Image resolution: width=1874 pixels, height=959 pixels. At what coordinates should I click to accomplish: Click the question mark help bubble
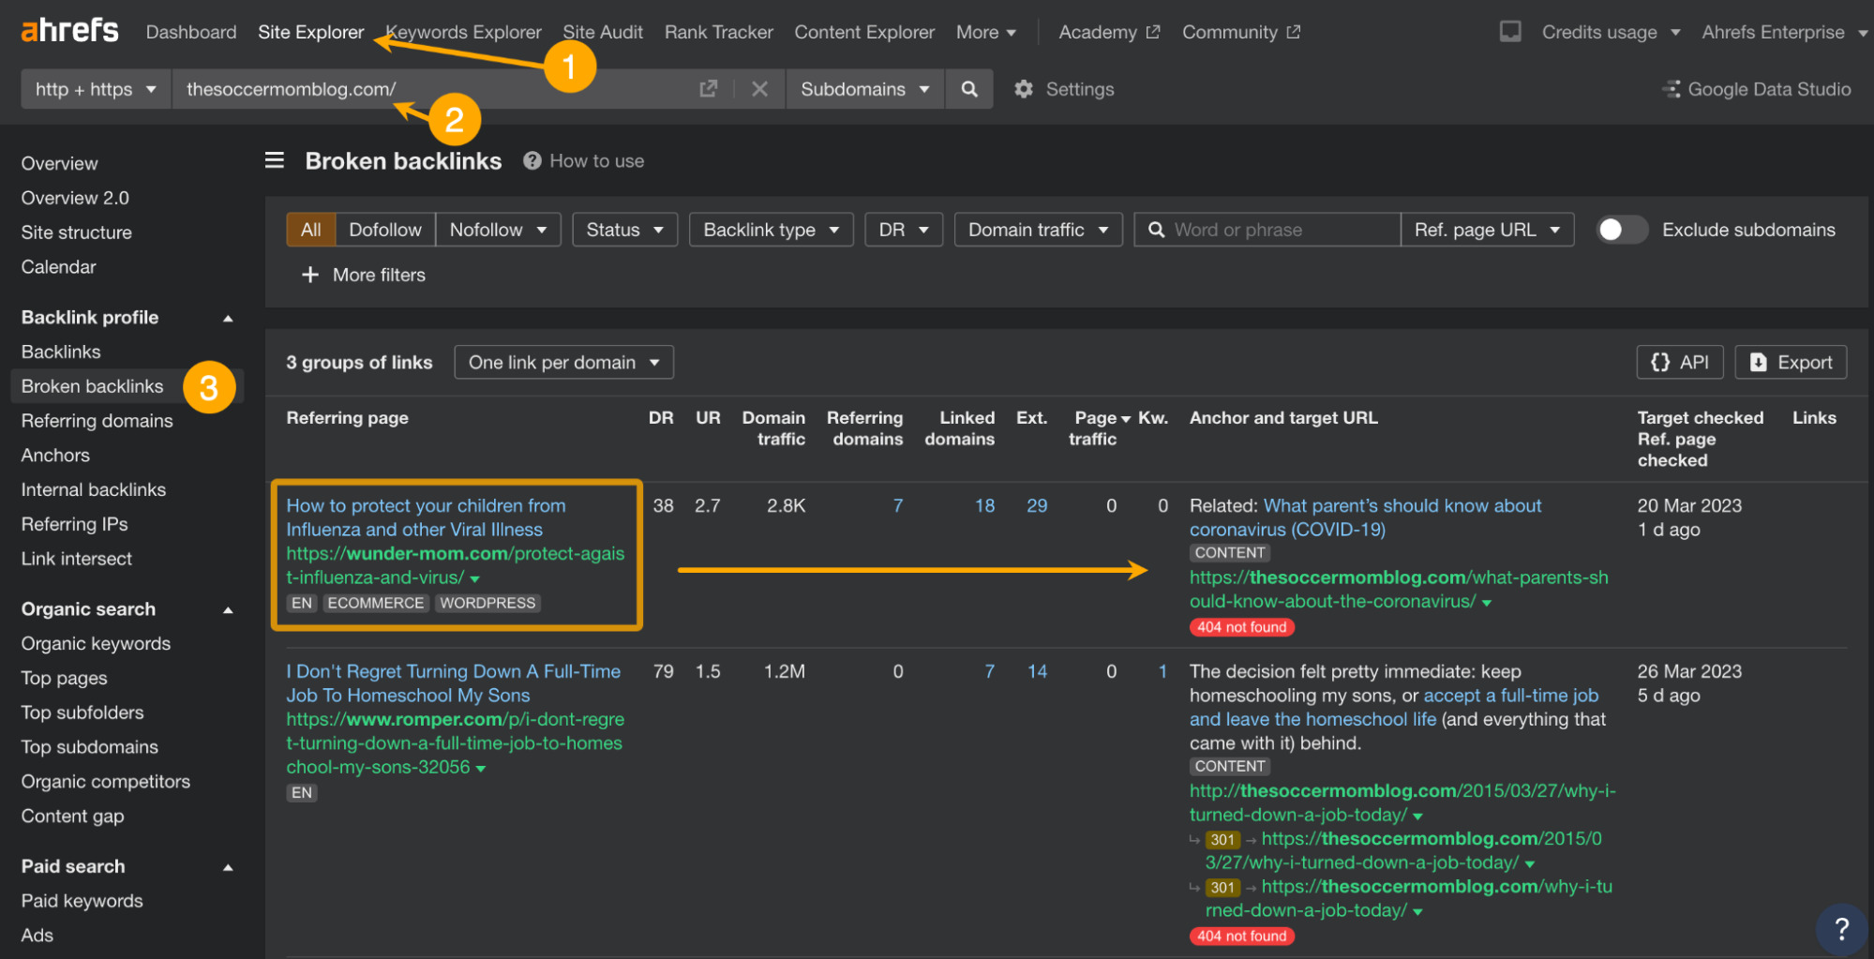(1840, 929)
